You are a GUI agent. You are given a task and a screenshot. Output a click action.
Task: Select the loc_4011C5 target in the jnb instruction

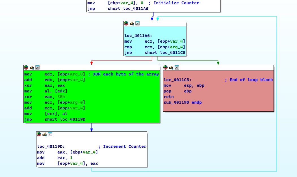(x=172, y=53)
